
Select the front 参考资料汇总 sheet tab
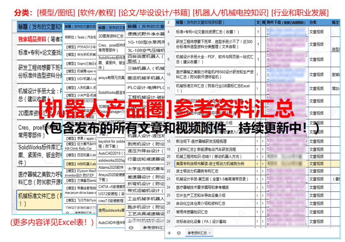197,233
